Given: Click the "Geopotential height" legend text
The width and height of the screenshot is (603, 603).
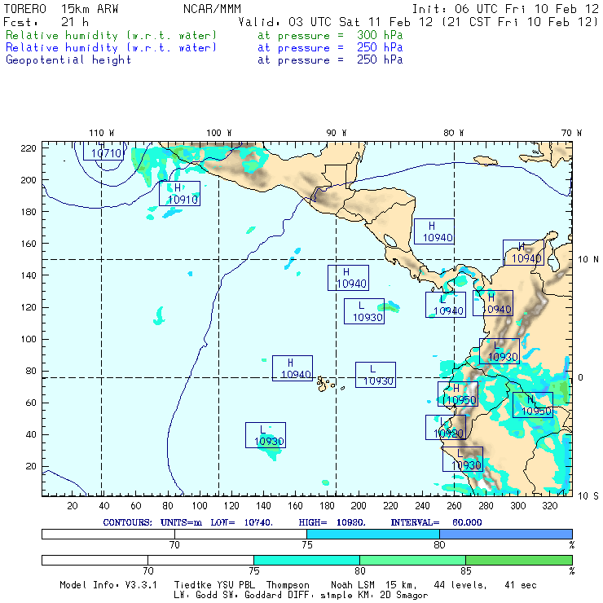Looking at the screenshot, I should click(68, 60).
